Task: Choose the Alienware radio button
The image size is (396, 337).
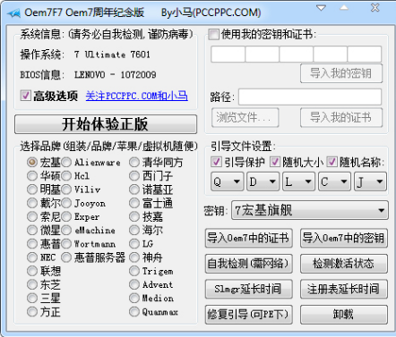Action: coord(66,162)
